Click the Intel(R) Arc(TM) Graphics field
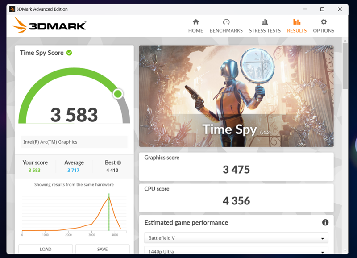 (x=74, y=142)
